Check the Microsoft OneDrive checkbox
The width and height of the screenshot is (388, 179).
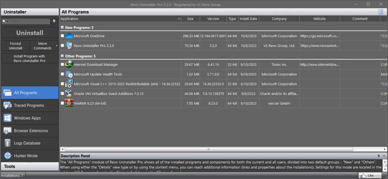(x=63, y=36)
